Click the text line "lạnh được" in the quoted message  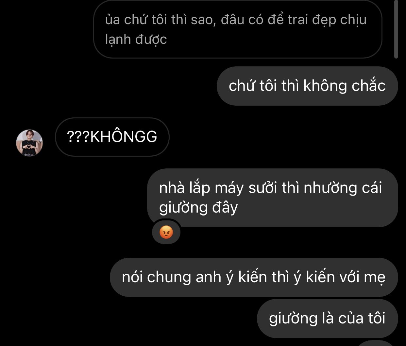point(136,40)
